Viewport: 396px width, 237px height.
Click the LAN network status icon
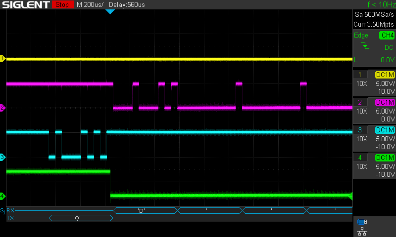pos(362,230)
